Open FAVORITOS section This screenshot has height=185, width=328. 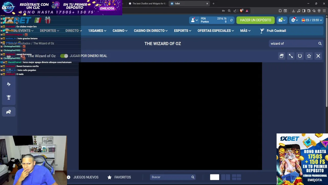(x=119, y=177)
